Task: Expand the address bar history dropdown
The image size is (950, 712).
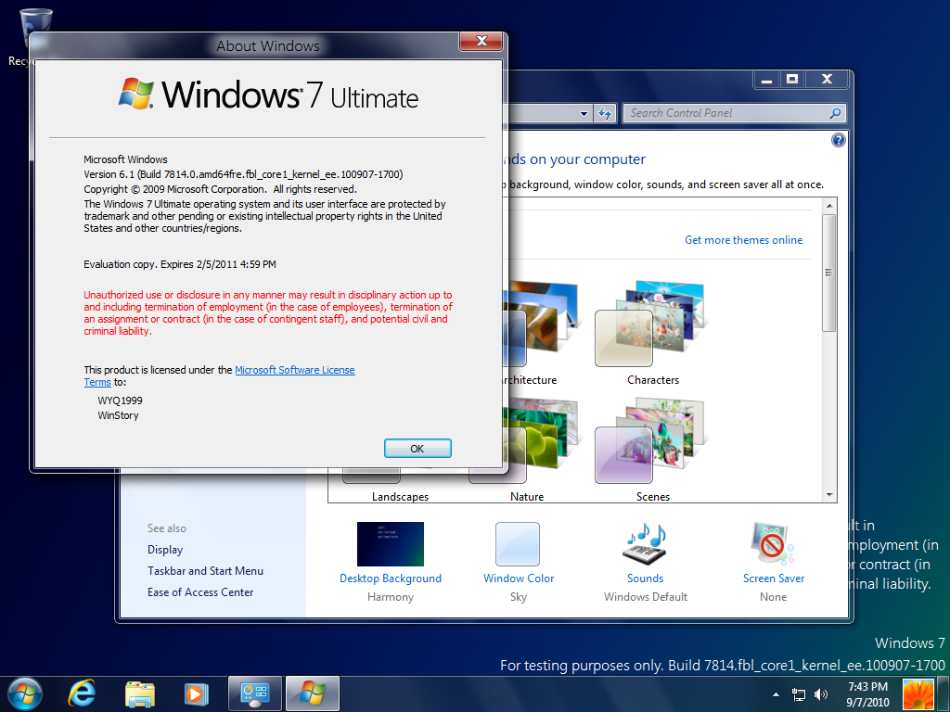Action: (x=584, y=113)
